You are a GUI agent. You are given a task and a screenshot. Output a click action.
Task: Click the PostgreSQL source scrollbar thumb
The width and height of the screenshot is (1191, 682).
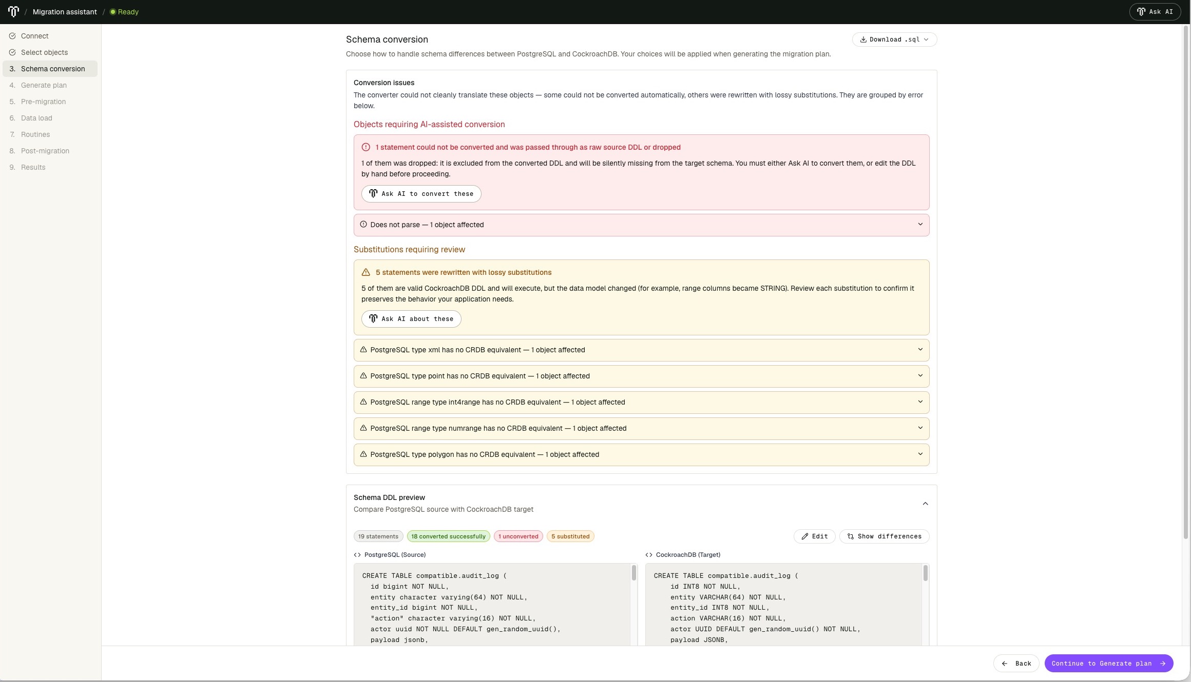634,573
